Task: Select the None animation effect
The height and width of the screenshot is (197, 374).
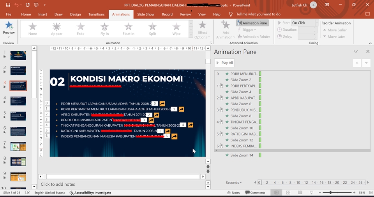Action: tap(33, 29)
